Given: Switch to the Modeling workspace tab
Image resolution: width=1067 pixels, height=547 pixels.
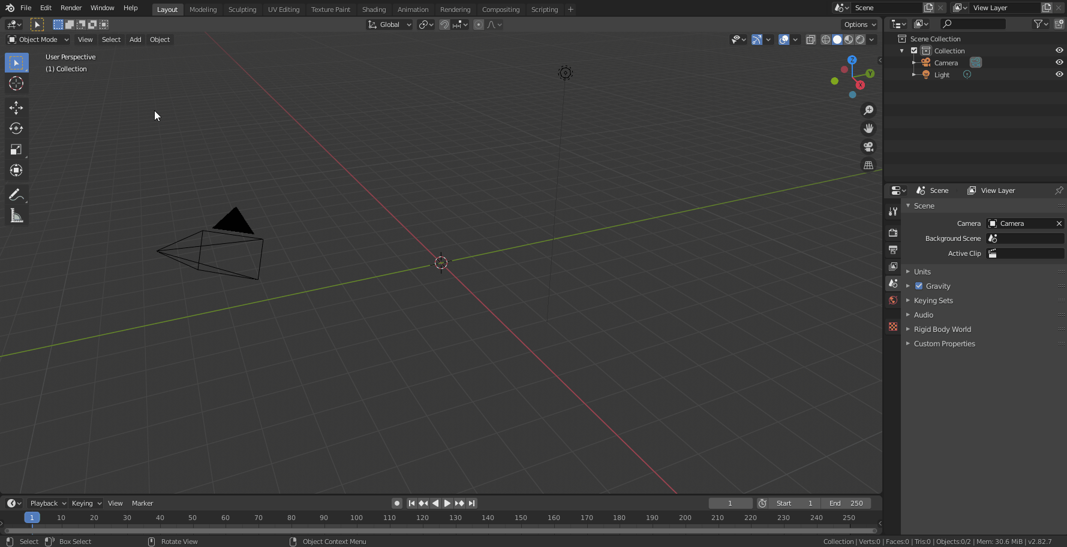Looking at the screenshot, I should point(203,10).
